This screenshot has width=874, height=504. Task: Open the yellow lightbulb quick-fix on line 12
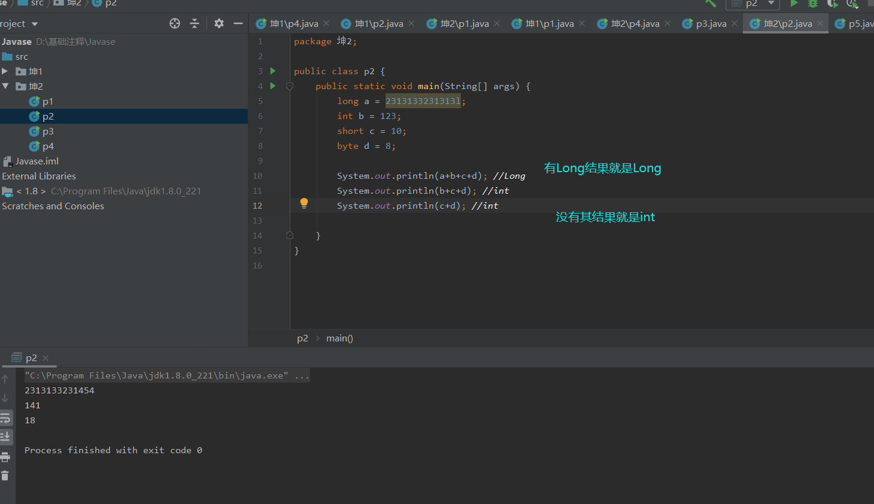pyautogui.click(x=304, y=203)
